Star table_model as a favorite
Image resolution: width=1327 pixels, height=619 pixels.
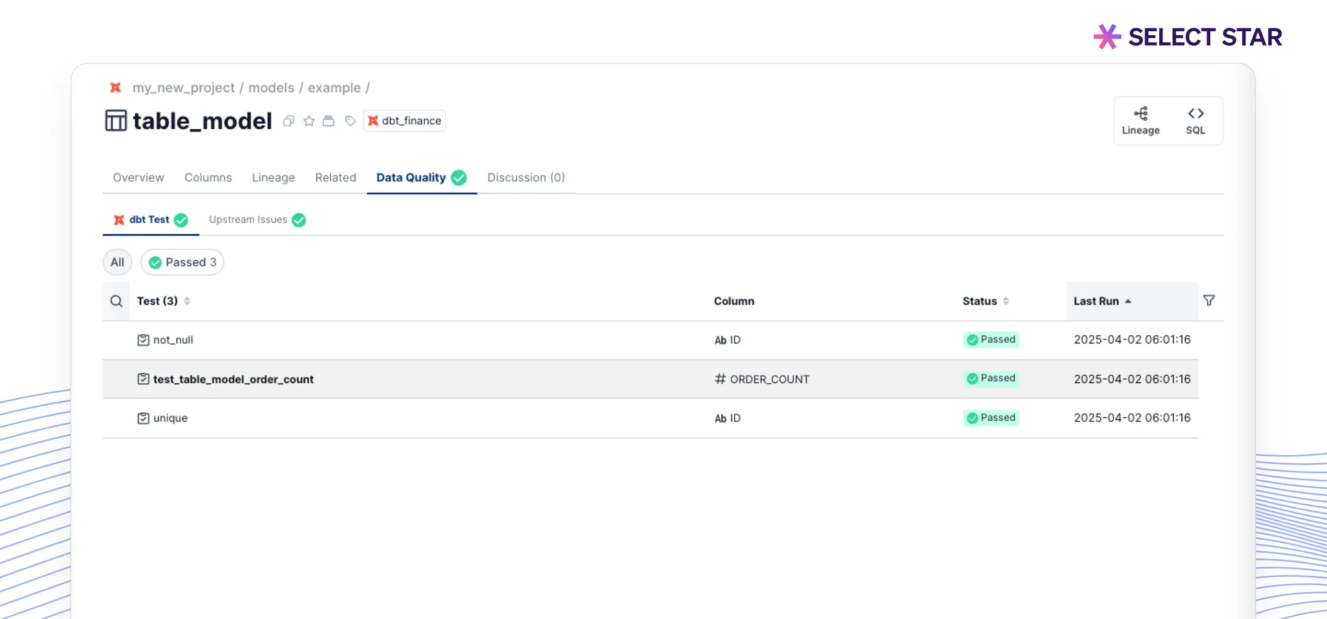[x=309, y=121]
